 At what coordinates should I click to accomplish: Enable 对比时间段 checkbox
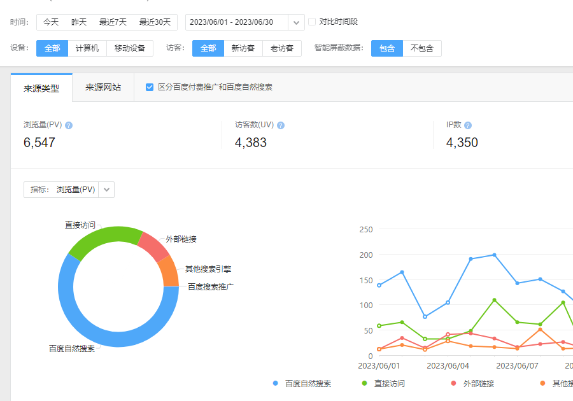312,22
